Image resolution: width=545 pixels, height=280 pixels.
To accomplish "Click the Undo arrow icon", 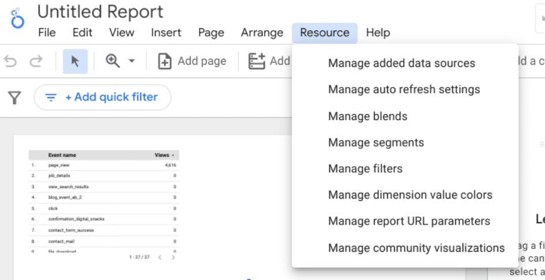I will 10,62.
